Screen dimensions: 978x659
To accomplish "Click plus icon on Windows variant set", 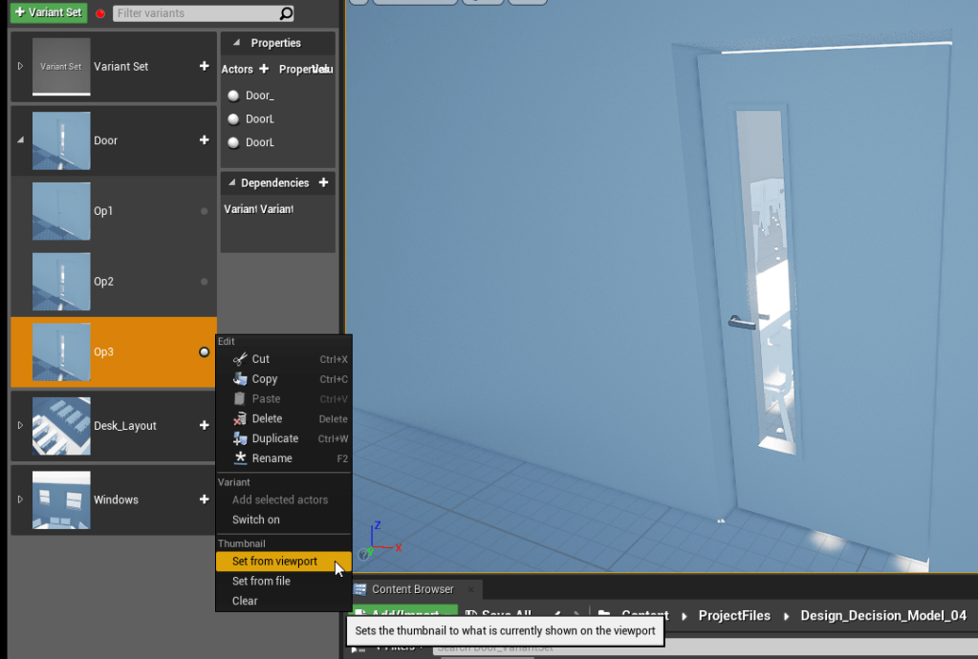I will (204, 500).
